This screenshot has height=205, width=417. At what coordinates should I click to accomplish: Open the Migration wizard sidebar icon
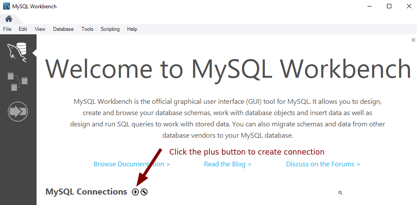tap(18, 112)
